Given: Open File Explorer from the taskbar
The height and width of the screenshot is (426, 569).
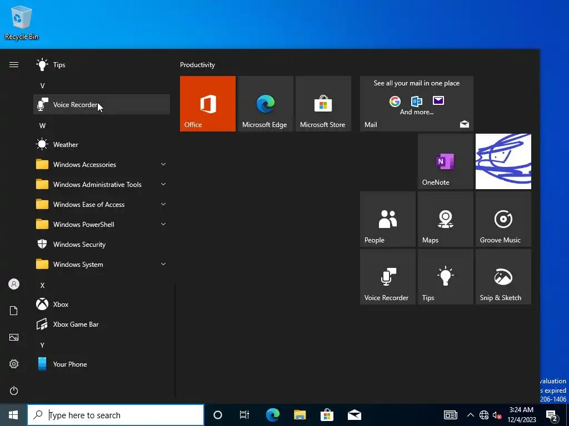Looking at the screenshot, I should [300, 415].
